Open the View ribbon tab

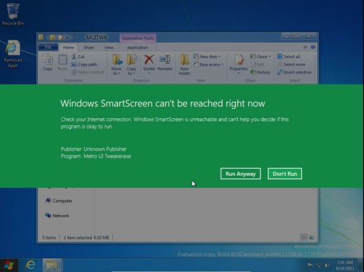(x=108, y=47)
